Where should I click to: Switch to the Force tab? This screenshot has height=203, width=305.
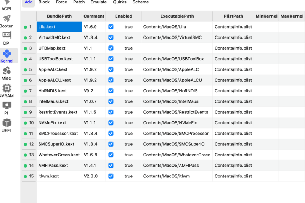(x=61, y=2)
